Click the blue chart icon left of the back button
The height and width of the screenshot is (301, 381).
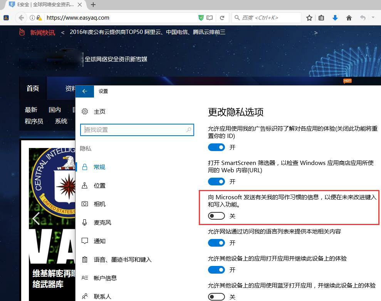click(x=6, y=18)
